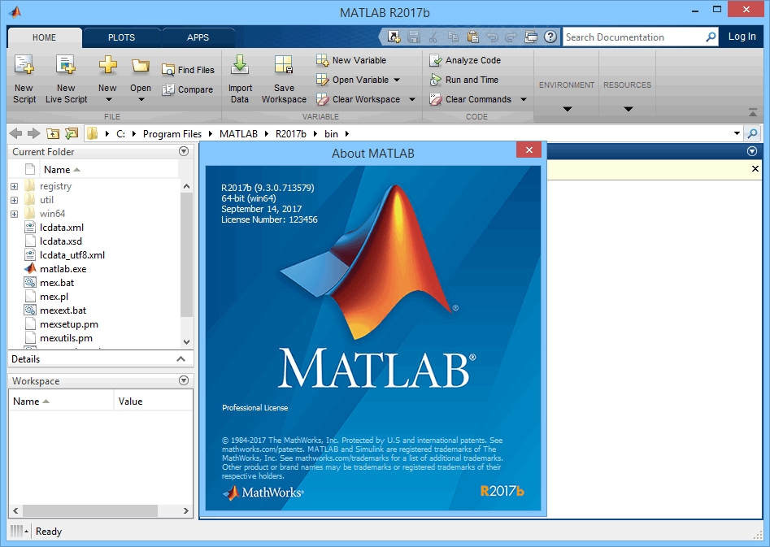Go up one folder level
The width and height of the screenshot is (770, 547).
click(x=53, y=133)
